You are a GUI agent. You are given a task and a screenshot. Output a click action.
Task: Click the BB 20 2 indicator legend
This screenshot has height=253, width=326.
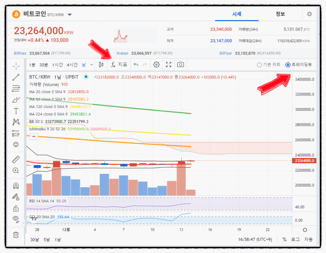[59, 122]
